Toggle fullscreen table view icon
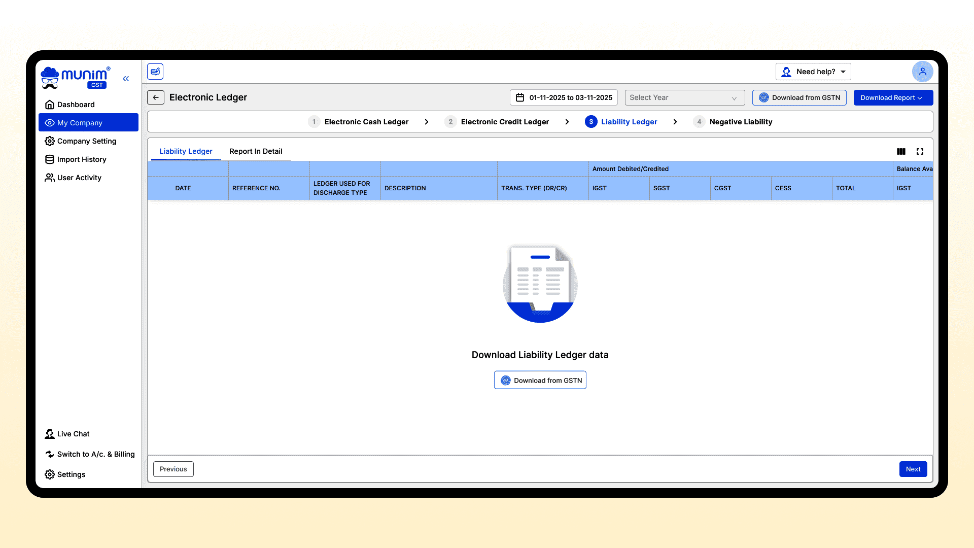Viewport: 974px width, 548px height. pyautogui.click(x=920, y=152)
